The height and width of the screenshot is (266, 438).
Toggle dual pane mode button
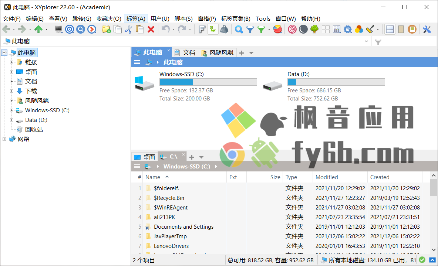point(390,29)
